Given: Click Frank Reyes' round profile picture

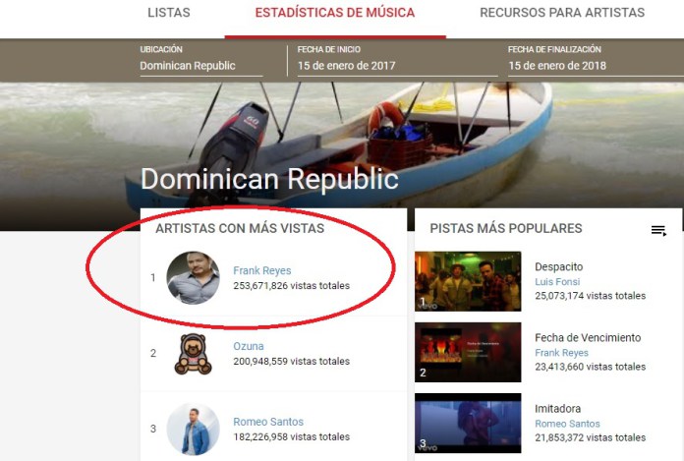Looking at the screenshot, I should click(193, 277).
